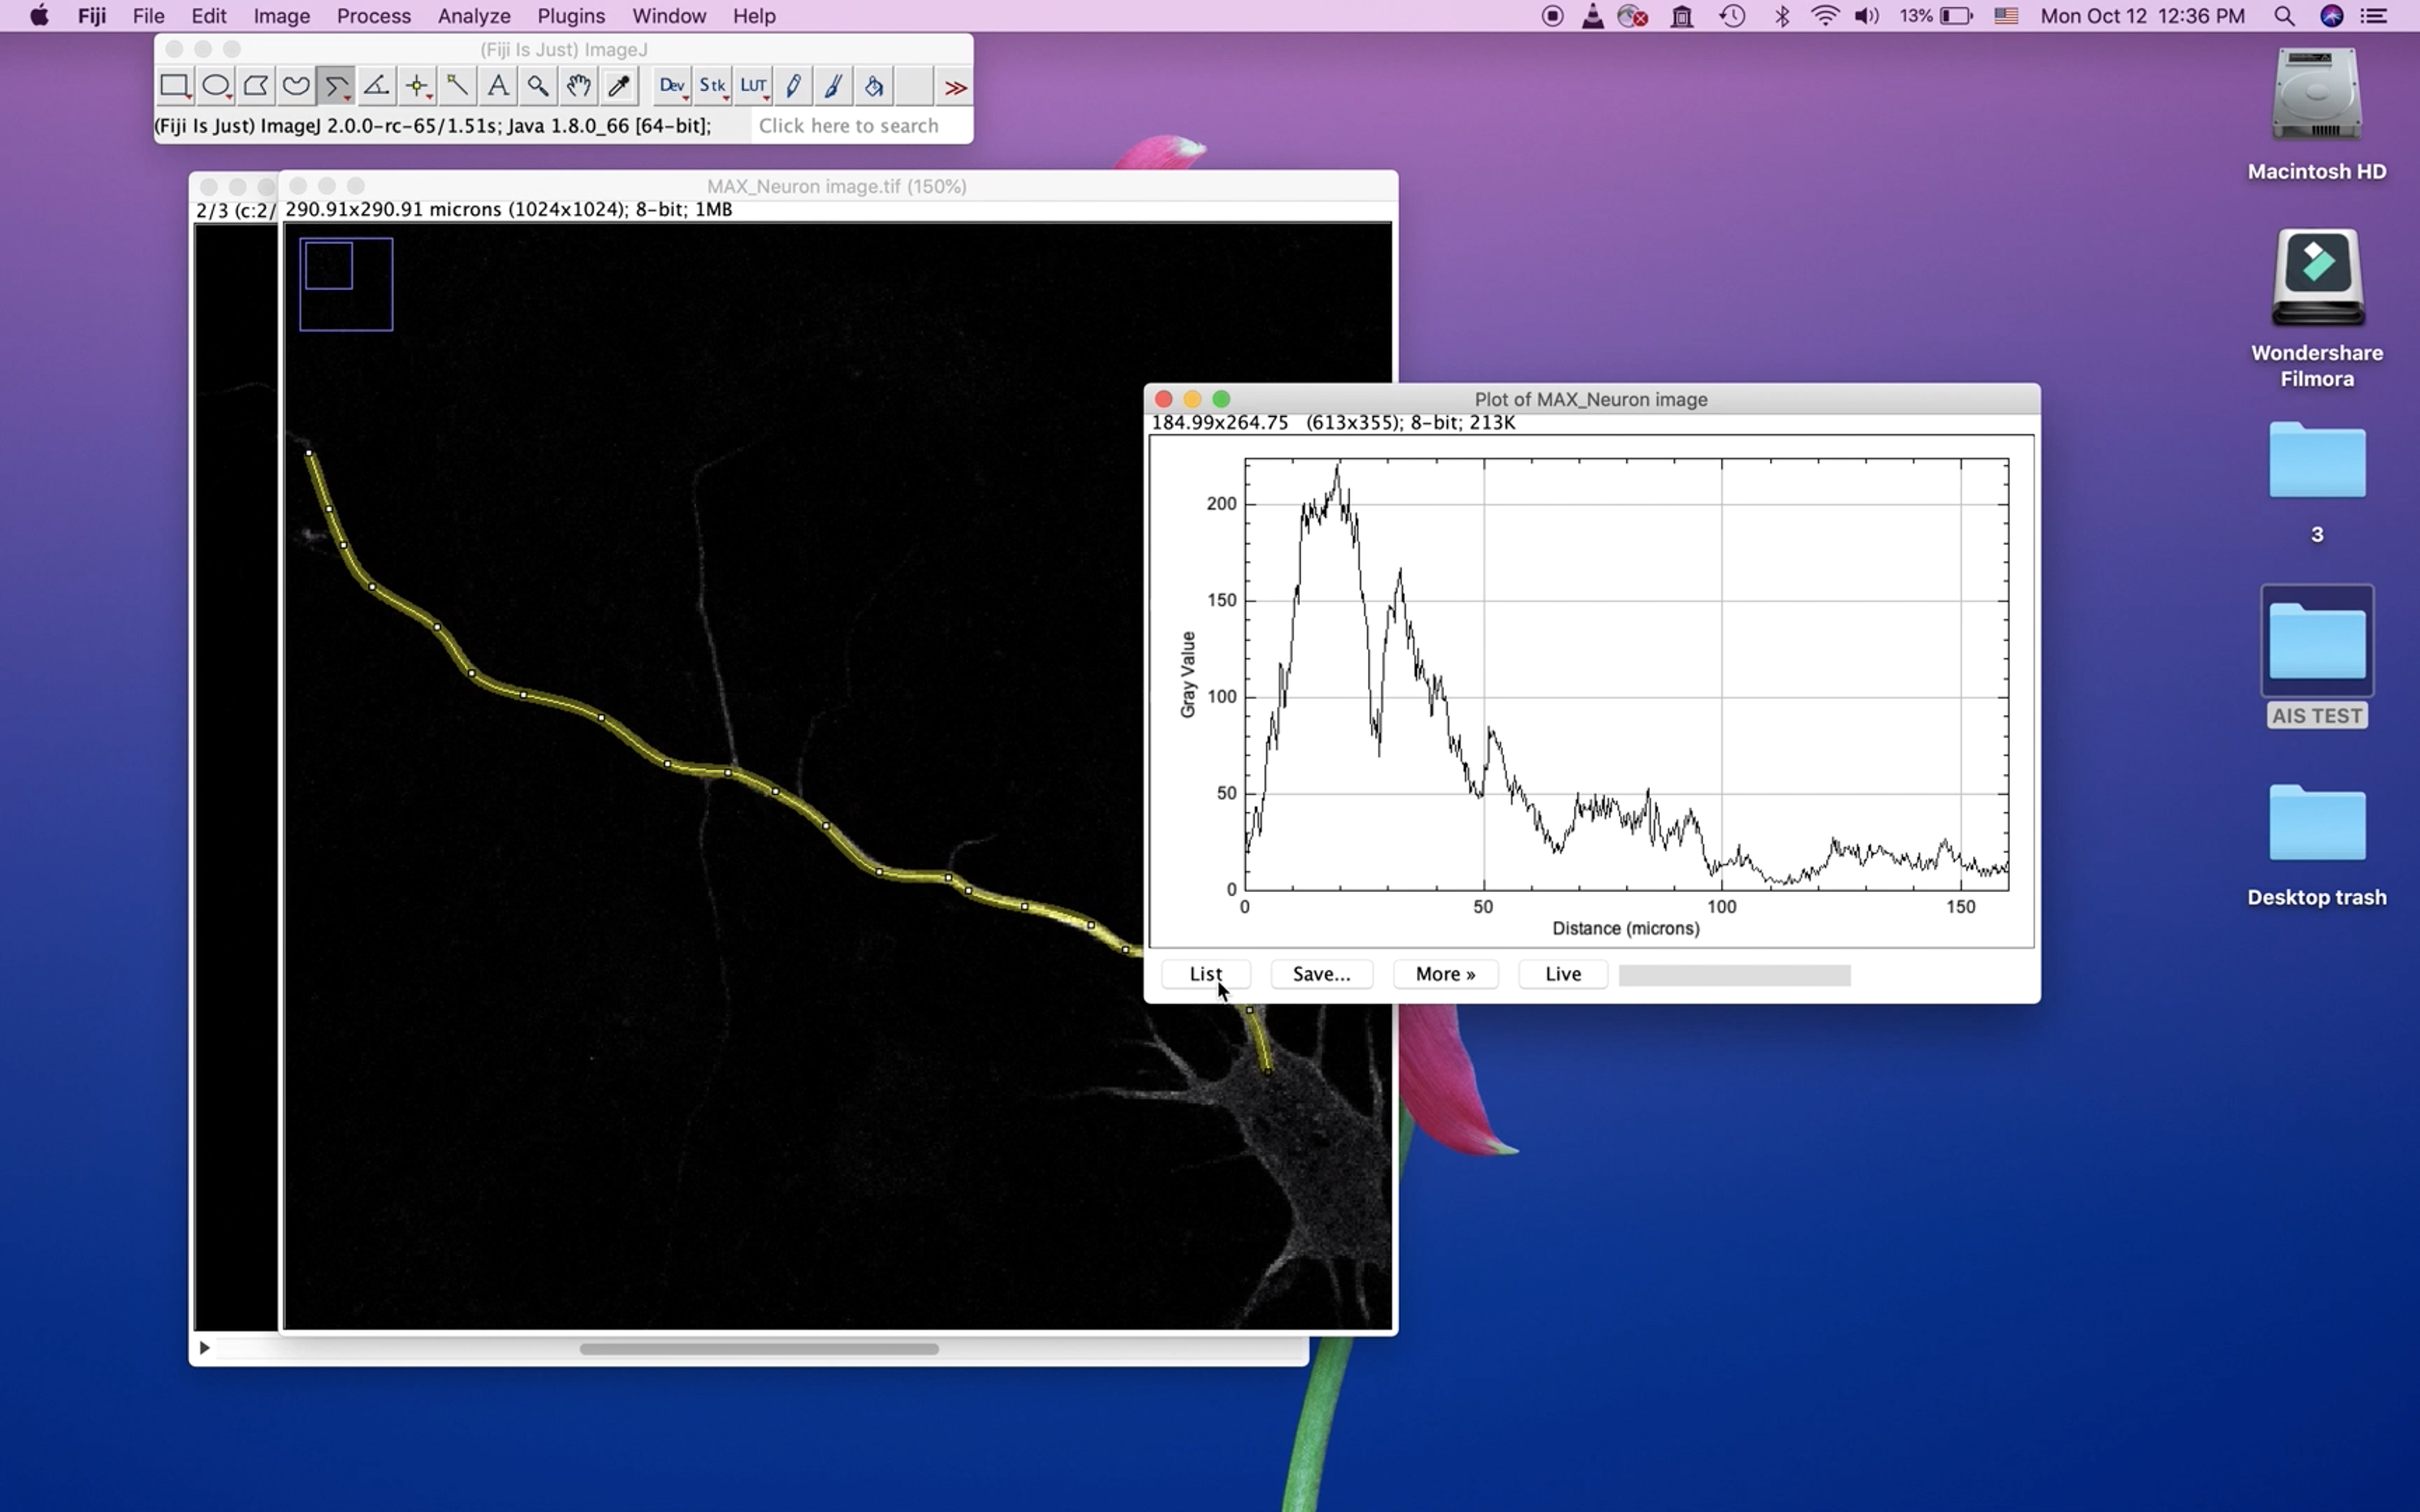Select the Flood Fill bucket tool
This screenshot has width=2420, height=1512.
[x=874, y=86]
